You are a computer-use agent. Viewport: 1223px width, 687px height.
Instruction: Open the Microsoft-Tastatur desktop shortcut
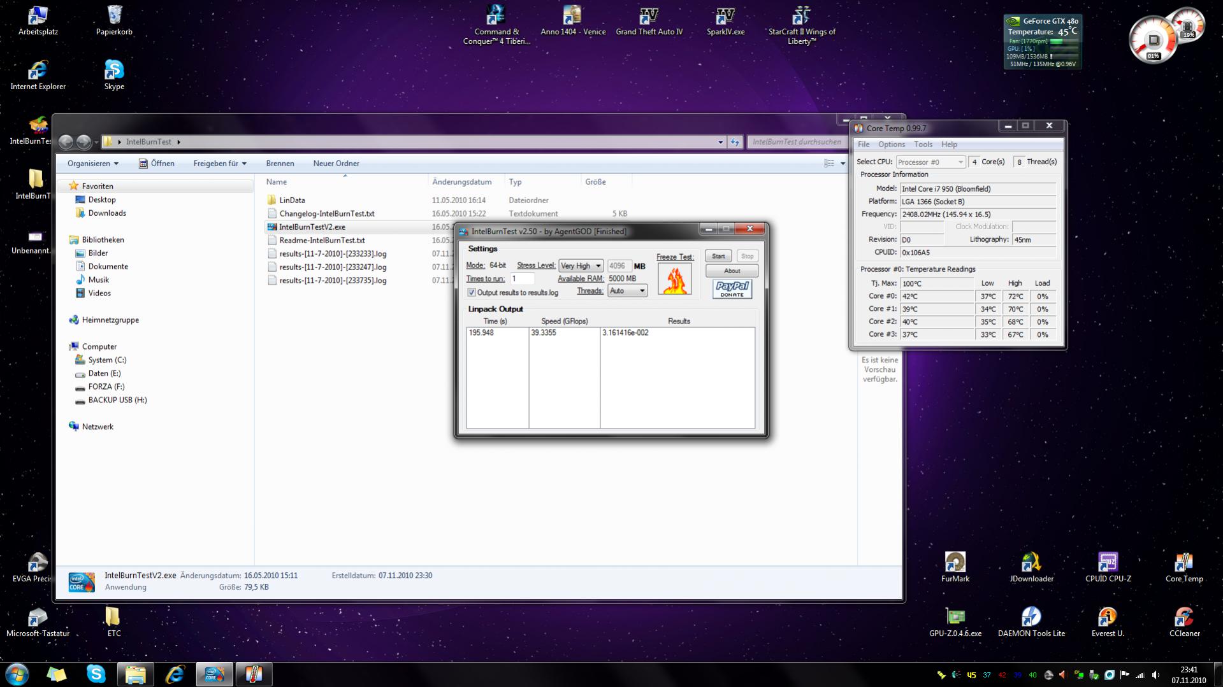click(38, 622)
